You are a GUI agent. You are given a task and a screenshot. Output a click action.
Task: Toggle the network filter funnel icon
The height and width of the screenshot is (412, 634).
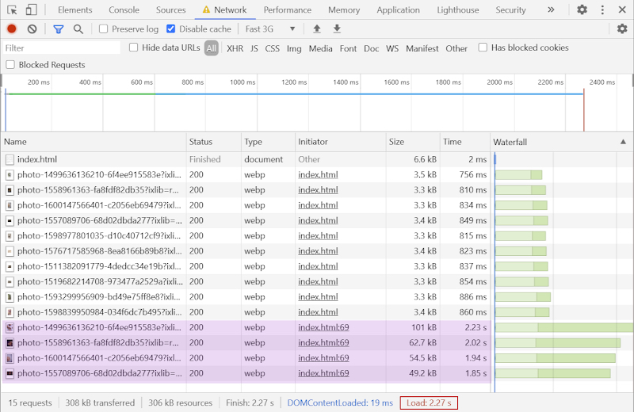(x=58, y=29)
